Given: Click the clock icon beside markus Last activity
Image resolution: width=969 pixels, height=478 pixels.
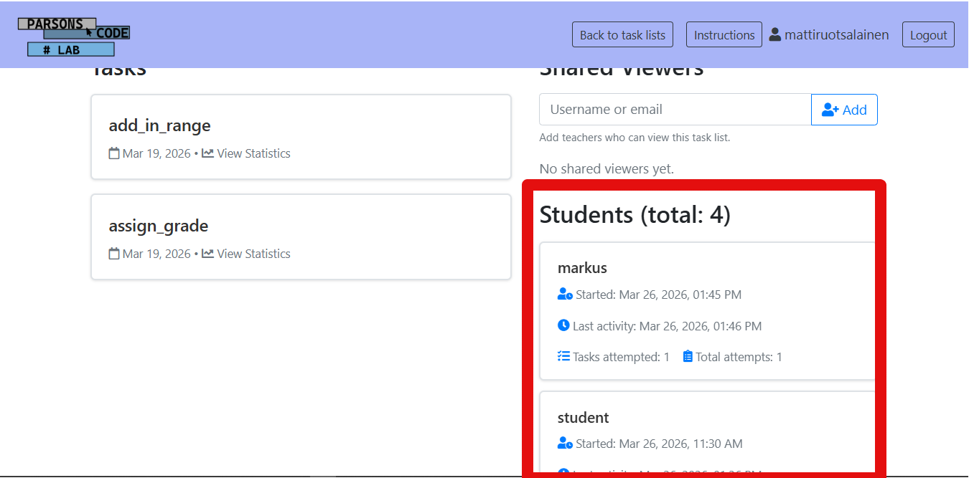Looking at the screenshot, I should 564,325.
